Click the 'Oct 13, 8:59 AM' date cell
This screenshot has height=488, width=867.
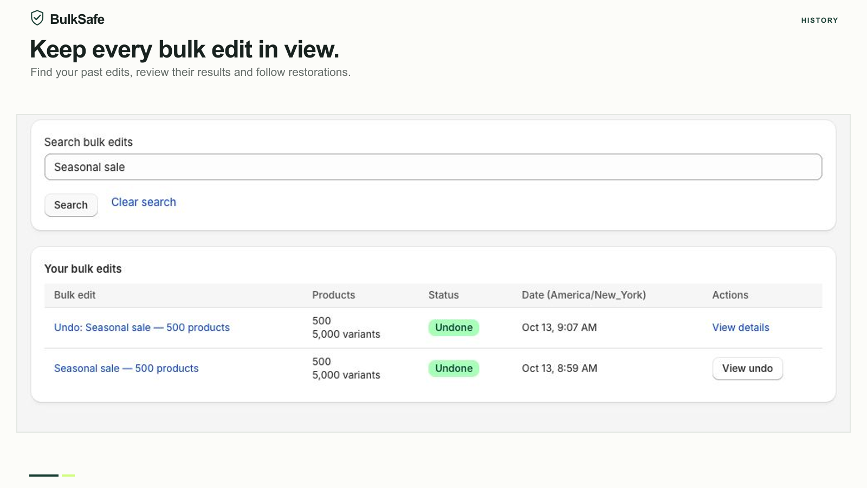click(x=559, y=368)
